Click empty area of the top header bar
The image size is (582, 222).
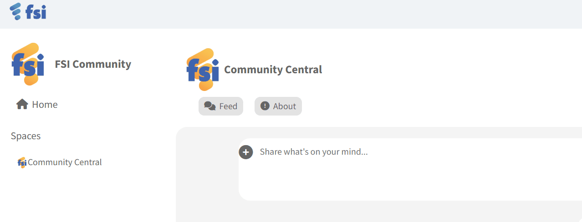tap(319, 14)
